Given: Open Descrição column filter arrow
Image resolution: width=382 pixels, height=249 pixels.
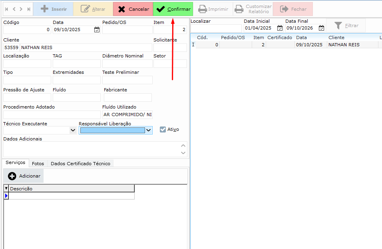Looking at the screenshot, I should pyautogui.click(x=6, y=189).
